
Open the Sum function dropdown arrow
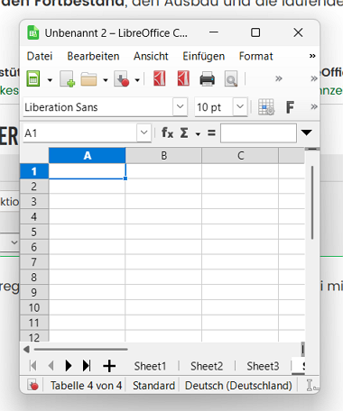coord(198,134)
